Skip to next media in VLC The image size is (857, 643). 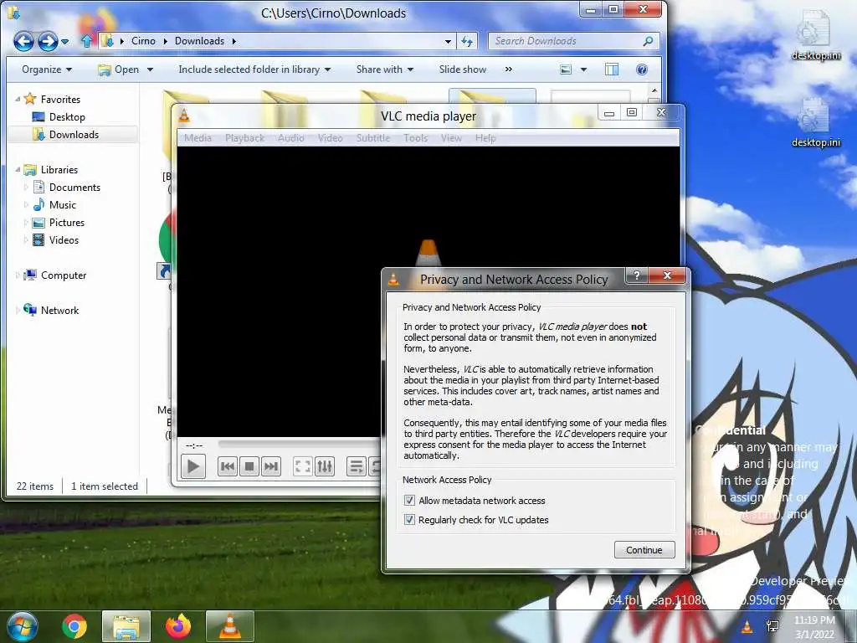click(271, 466)
